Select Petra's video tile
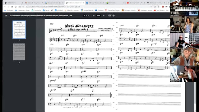Image resolution: width=199 pixels, height=112 pixels. tap(184, 57)
